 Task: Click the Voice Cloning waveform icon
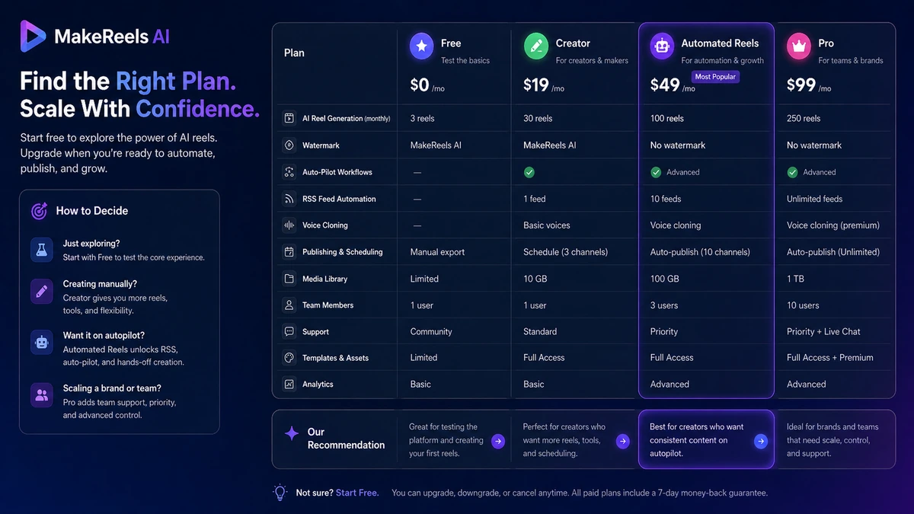[x=289, y=225]
